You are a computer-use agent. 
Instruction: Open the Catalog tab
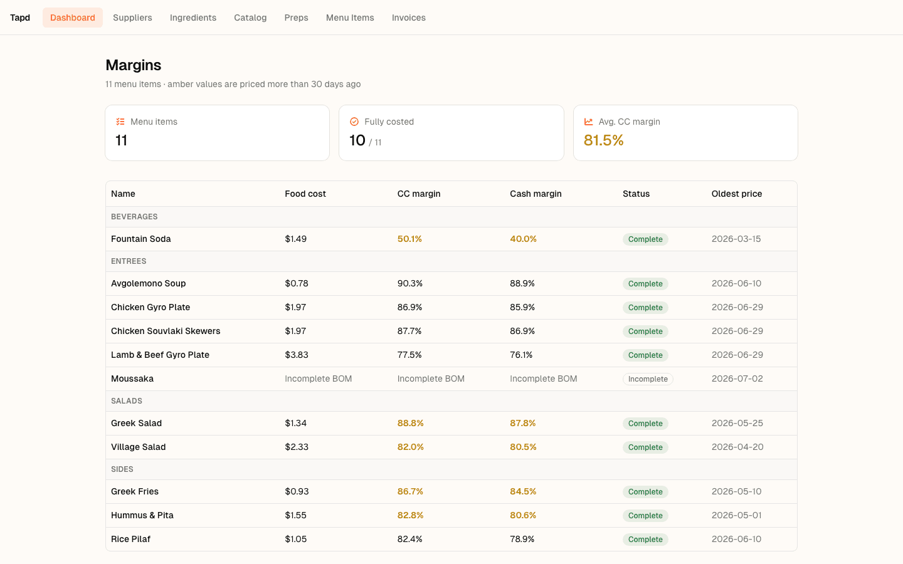(x=250, y=18)
